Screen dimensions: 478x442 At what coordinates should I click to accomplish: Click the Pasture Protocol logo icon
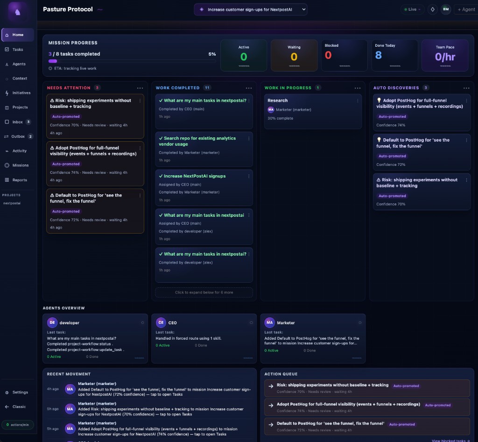[17, 11]
